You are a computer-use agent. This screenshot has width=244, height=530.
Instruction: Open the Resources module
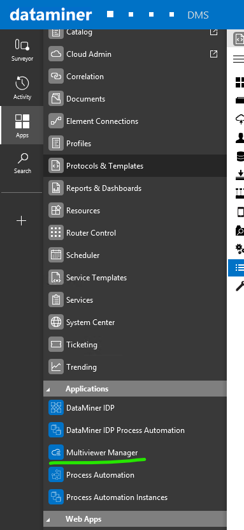(x=135, y=210)
